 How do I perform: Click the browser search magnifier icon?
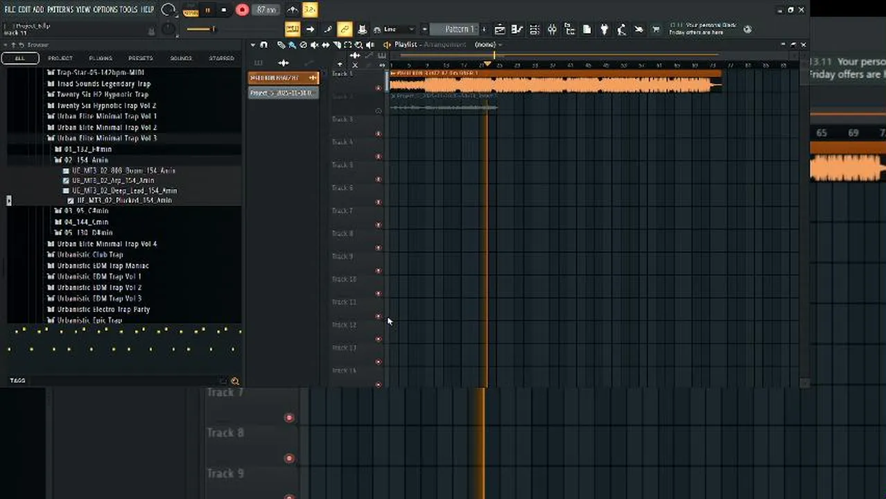pos(235,381)
